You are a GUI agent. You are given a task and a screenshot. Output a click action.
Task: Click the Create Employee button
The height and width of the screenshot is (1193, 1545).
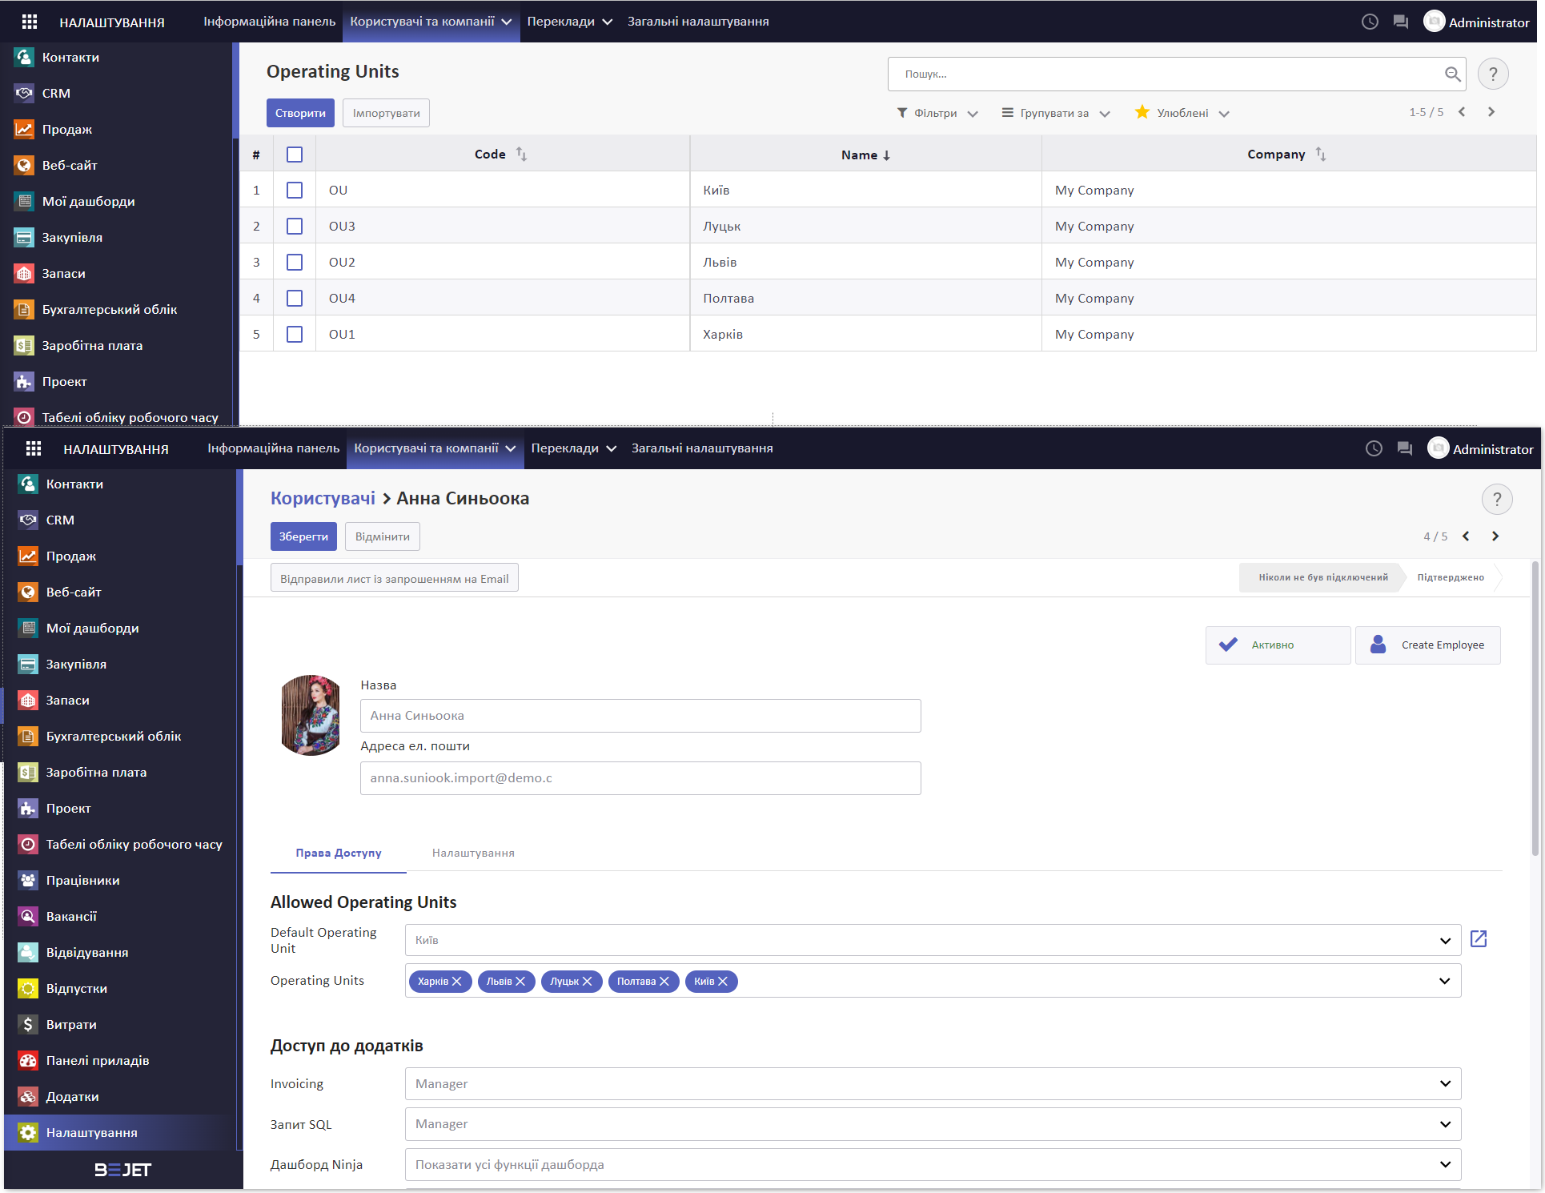coord(1427,645)
